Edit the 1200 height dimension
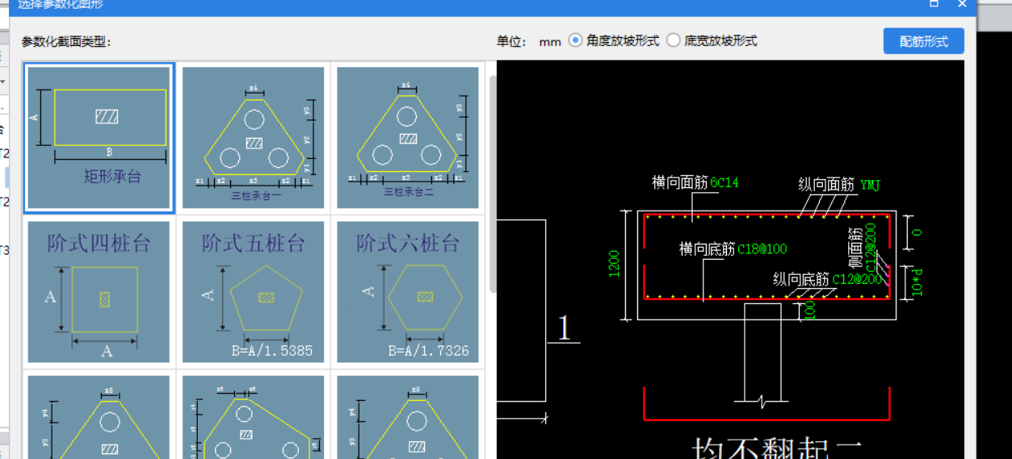Image resolution: width=1012 pixels, height=459 pixels. coord(615,264)
